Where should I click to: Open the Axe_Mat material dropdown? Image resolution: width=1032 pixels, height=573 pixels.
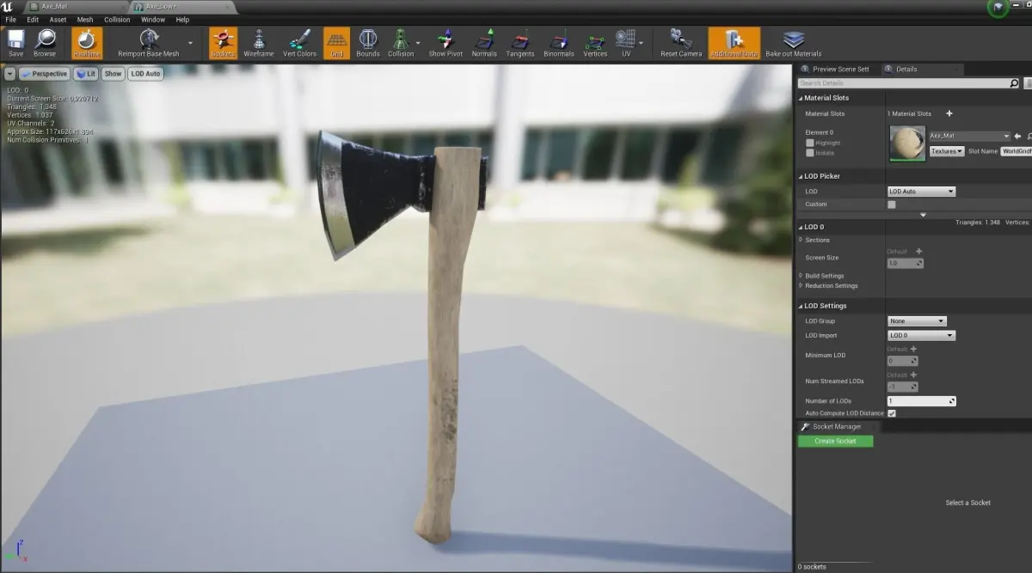tap(969, 136)
